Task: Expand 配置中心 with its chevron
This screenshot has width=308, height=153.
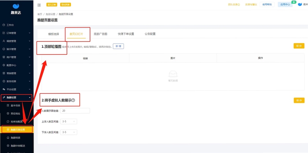Action: [30, 65]
